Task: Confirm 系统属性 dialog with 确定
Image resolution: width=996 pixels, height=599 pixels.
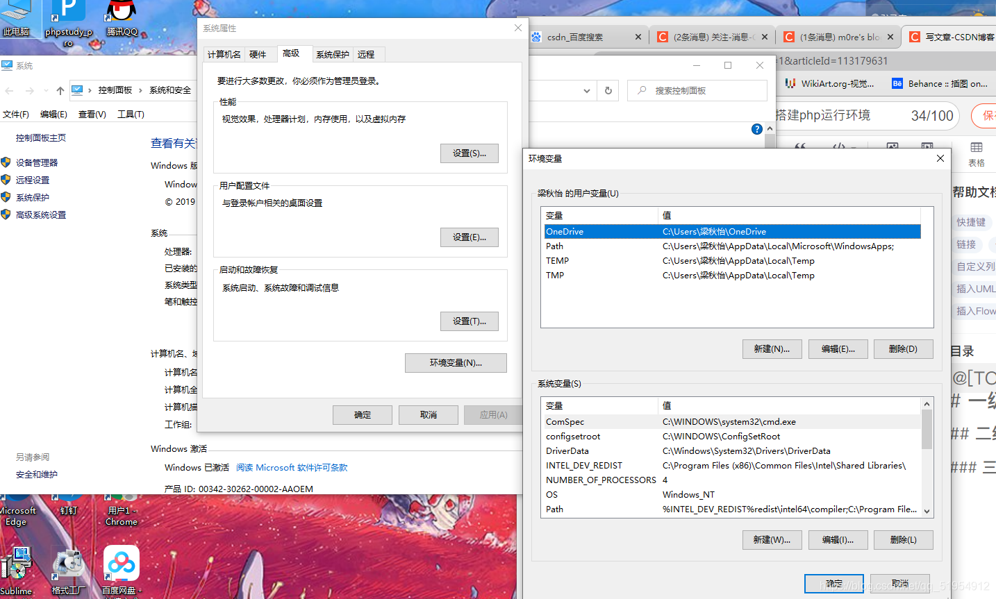Action: pos(363,415)
